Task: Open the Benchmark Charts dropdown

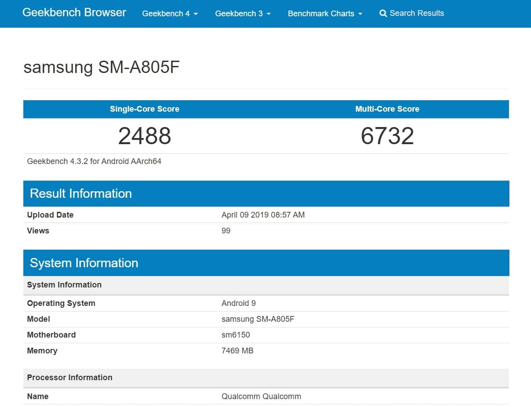Action: pos(325,14)
